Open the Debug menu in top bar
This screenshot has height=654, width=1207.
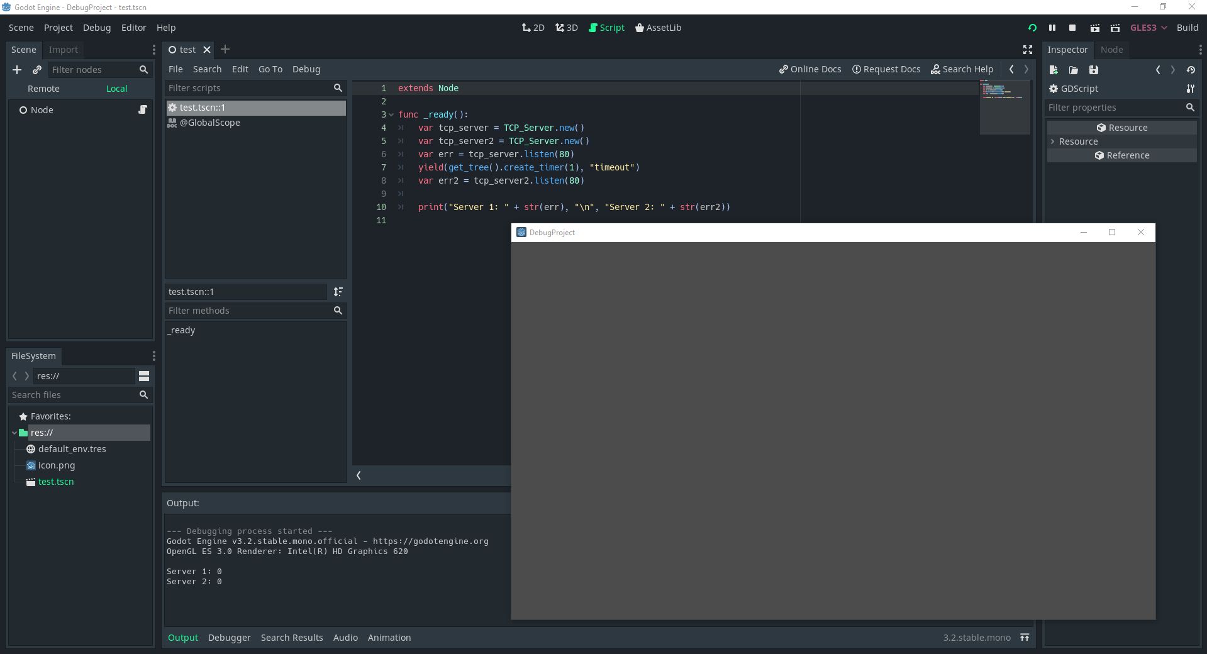coord(97,28)
